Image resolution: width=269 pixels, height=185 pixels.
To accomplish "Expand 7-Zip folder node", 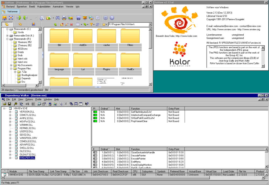I will [x=15, y=72].
